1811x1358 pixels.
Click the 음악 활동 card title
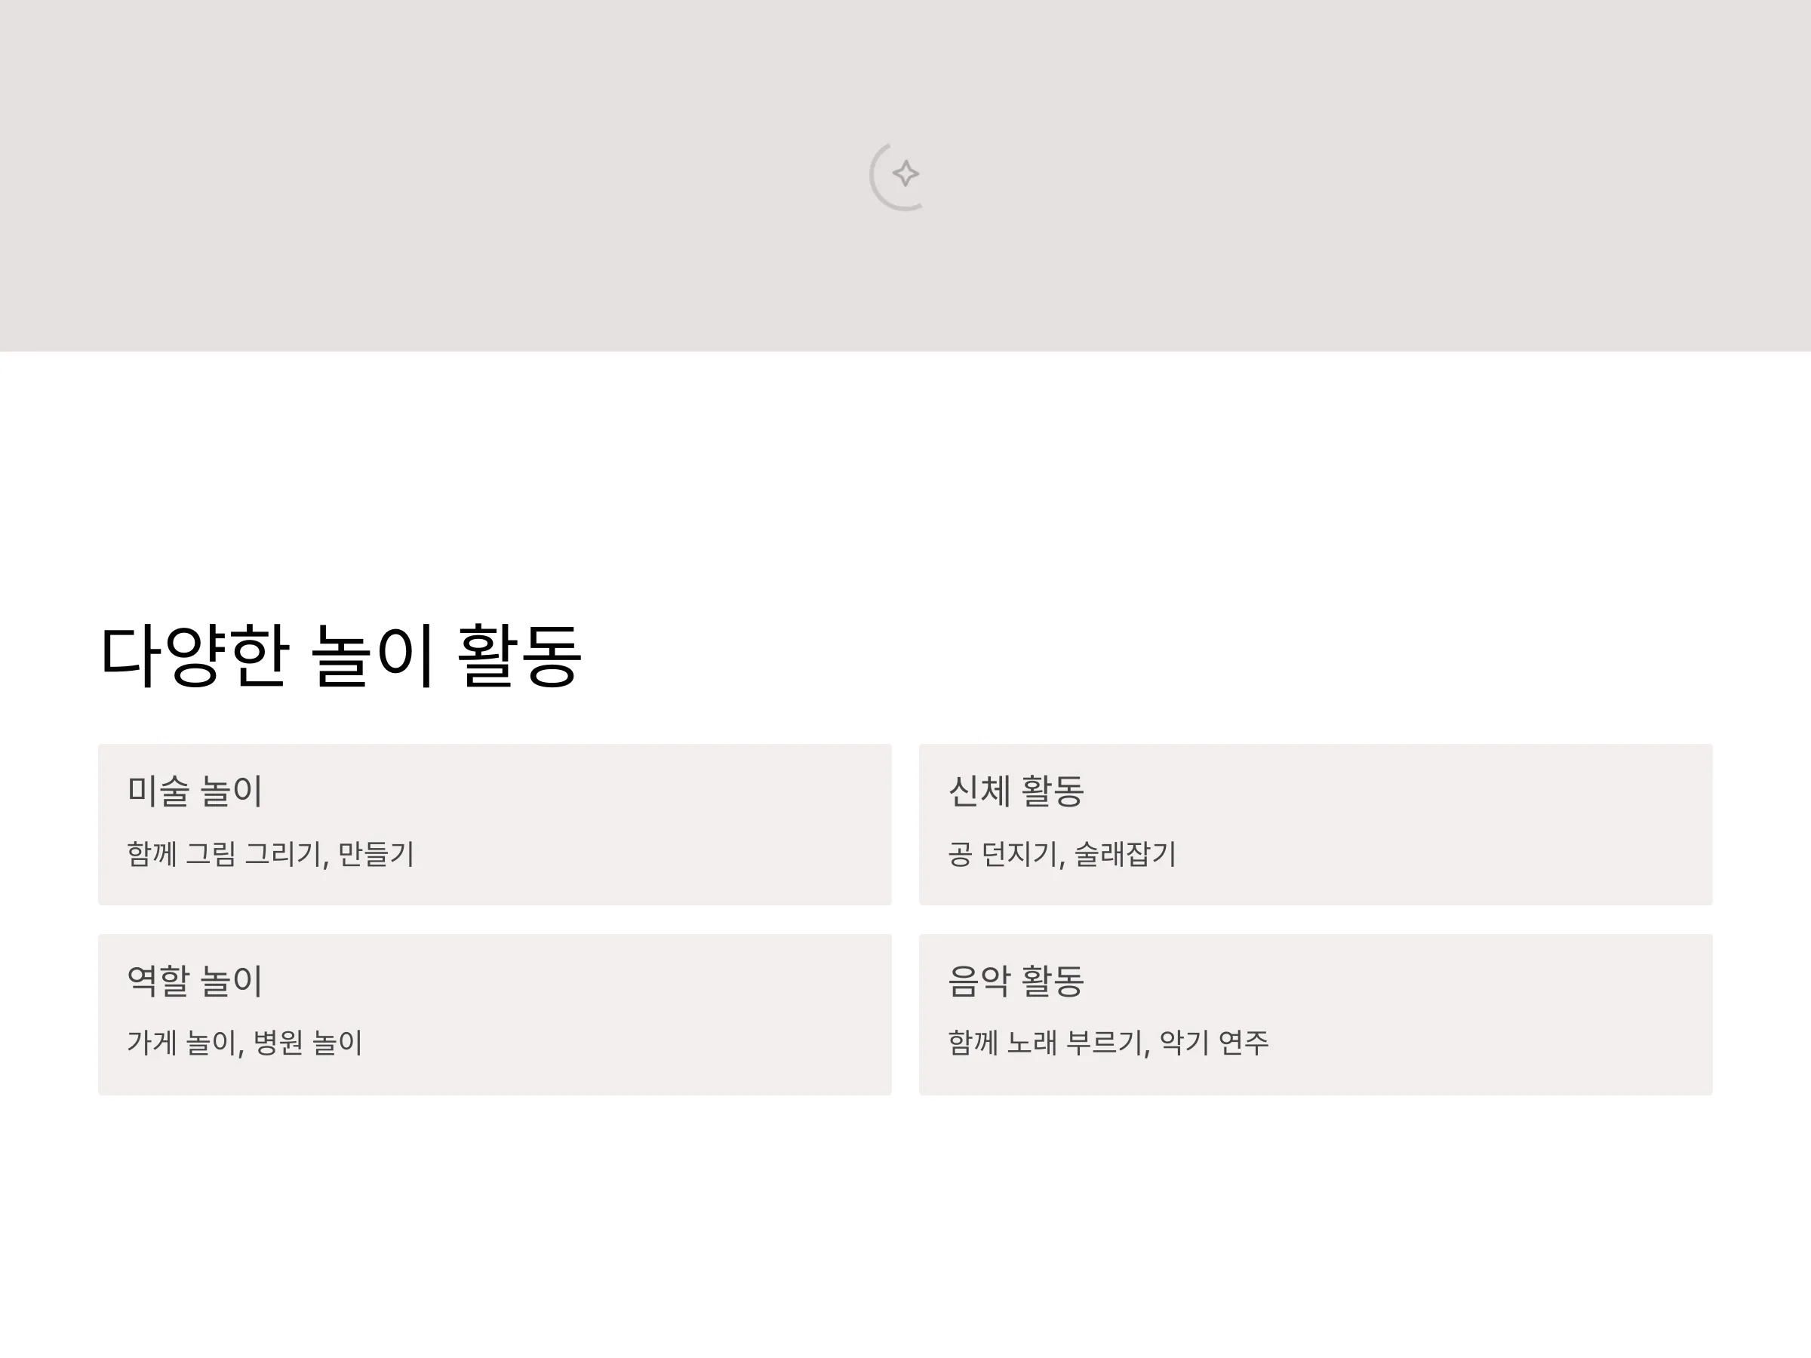click(x=1016, y=981)
